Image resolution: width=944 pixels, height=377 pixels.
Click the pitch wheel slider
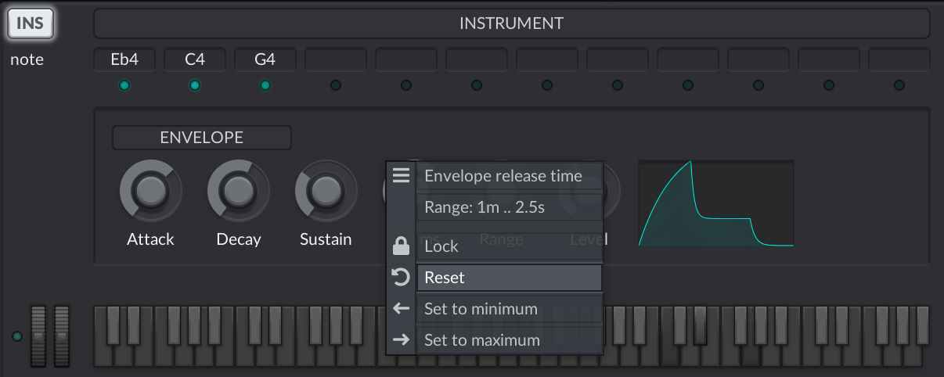click(x=38, y=336)
